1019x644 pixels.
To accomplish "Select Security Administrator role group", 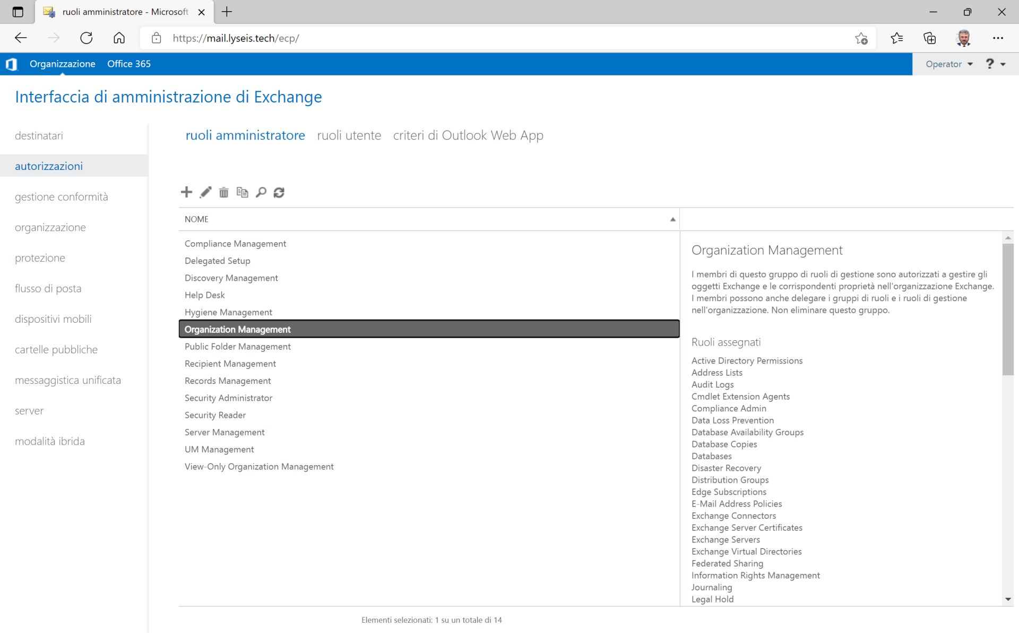I will click(429, 398).
